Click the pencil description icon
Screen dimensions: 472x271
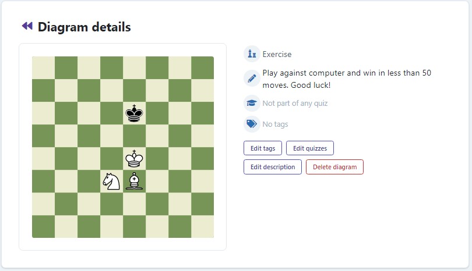click(x=252, y=78)
